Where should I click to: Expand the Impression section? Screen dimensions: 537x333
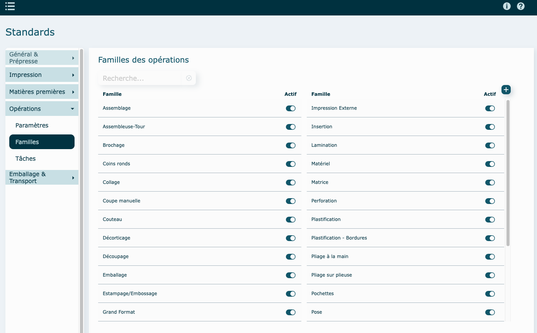(x=42, y=75)
